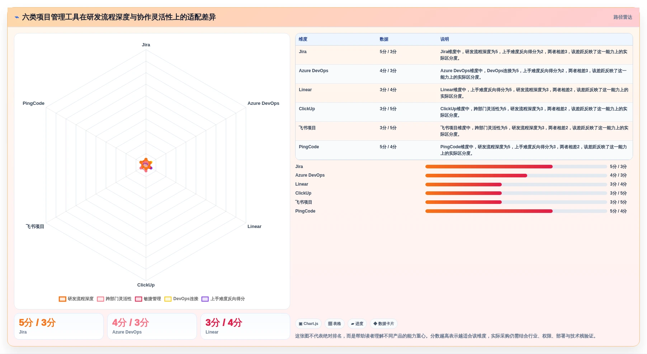The image size is (647, 354).
Task: Click the footnote text about 绝对排名
Action: tap(446, 336)
